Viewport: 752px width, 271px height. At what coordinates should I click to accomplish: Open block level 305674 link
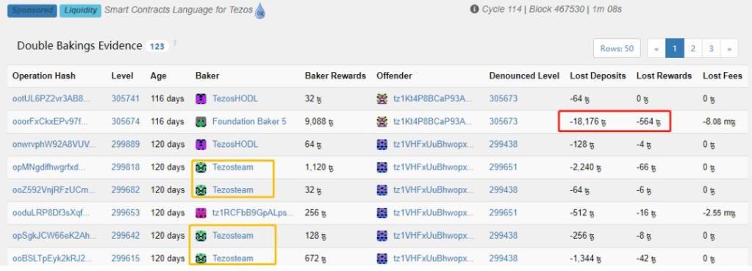pyautogui.click(x=126, y=122)
